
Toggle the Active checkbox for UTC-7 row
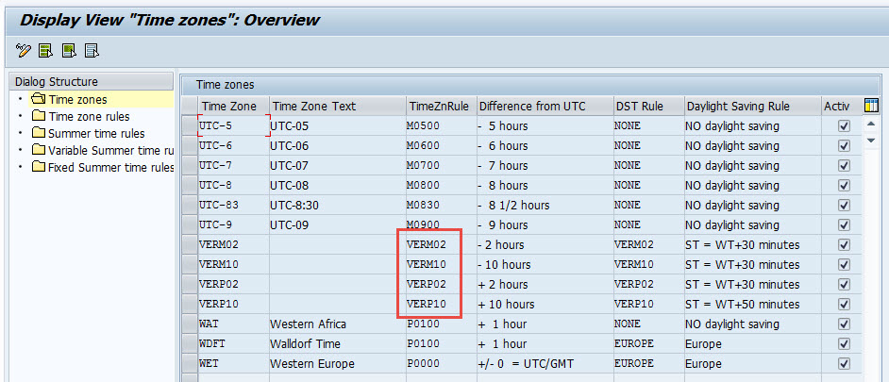[844, 165]
